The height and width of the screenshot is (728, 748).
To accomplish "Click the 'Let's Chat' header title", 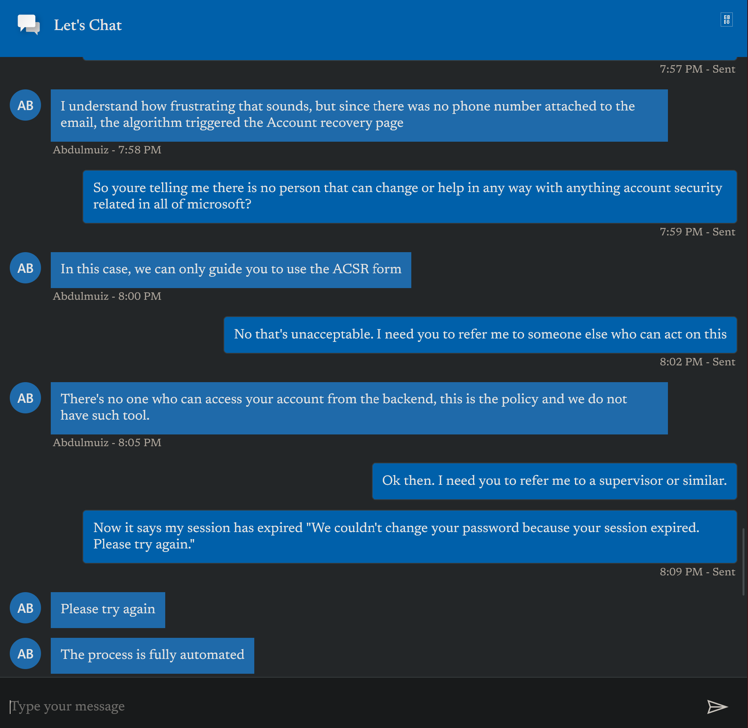I will click(88, 25).
